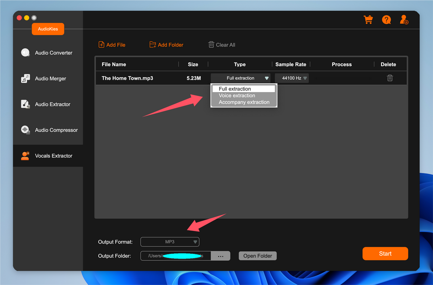Open the 44100 Hz sample rate dropdown
433x285 pixels.
point(292,78)
